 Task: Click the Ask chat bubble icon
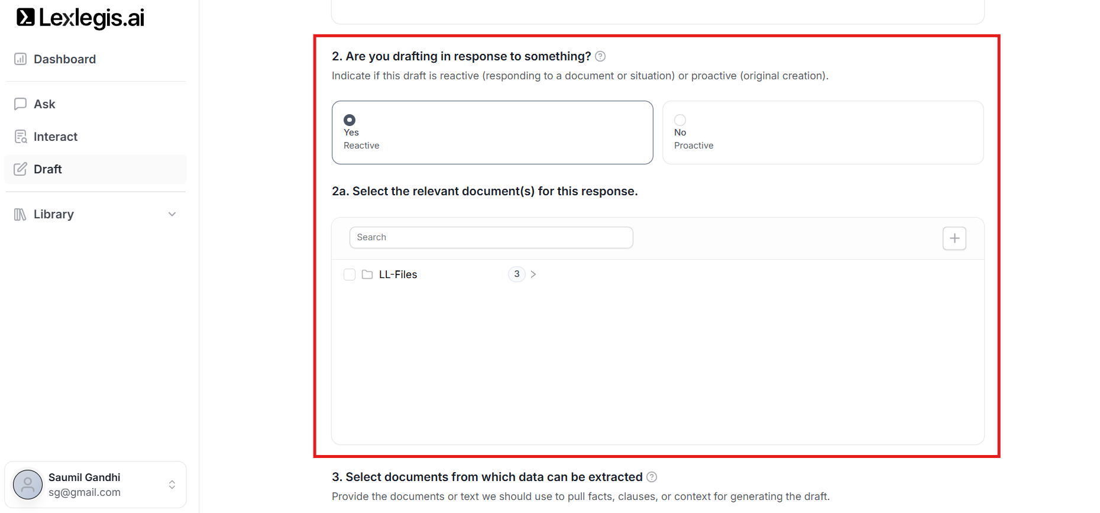[x=21, y=104]
